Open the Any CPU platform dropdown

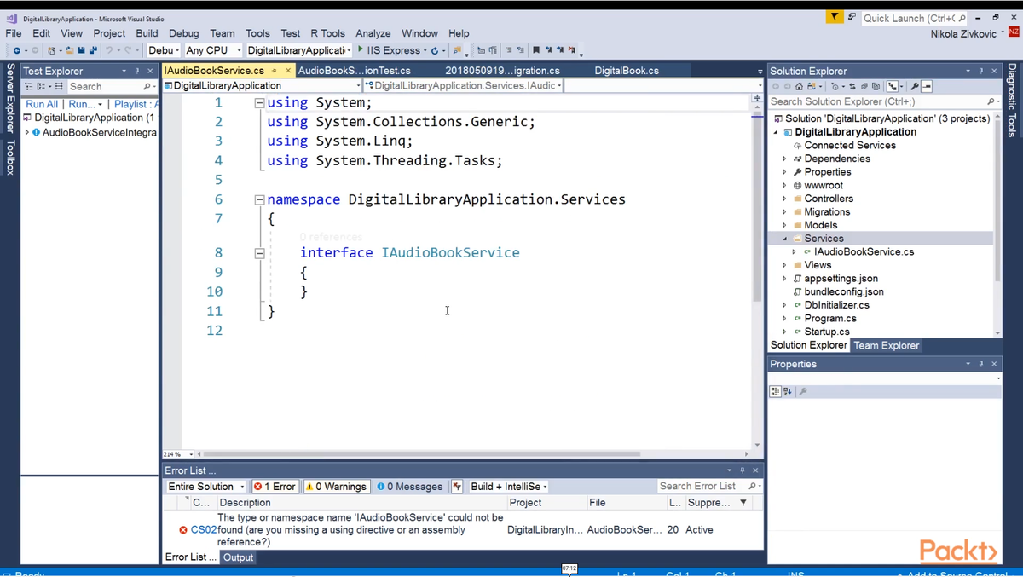tap(213, 50)
